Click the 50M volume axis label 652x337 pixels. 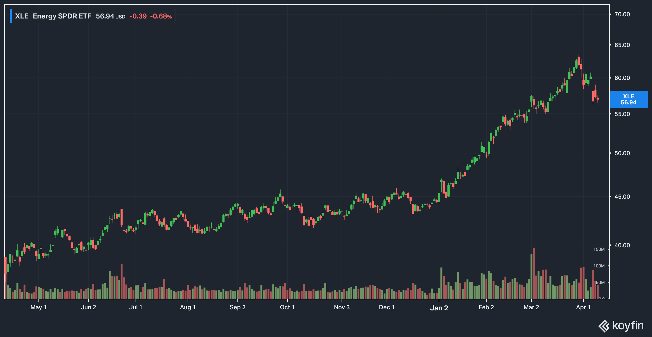600,283
